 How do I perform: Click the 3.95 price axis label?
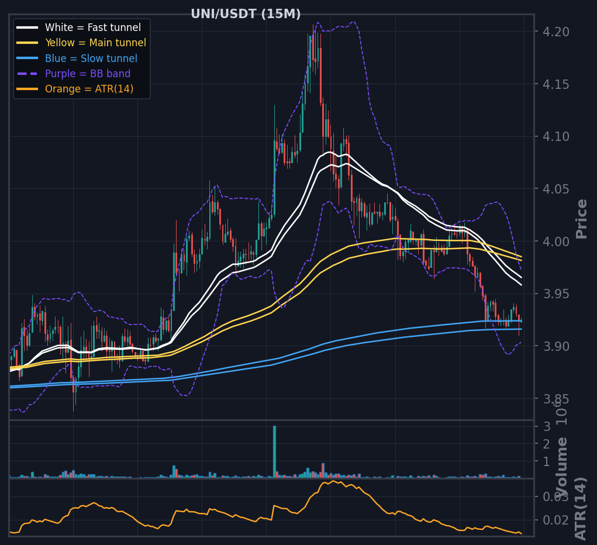click(x=556, y=294)
